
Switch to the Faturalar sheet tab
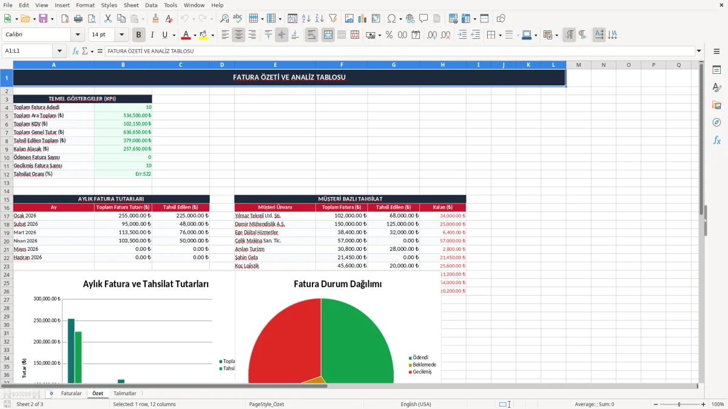tap(72, 393)
